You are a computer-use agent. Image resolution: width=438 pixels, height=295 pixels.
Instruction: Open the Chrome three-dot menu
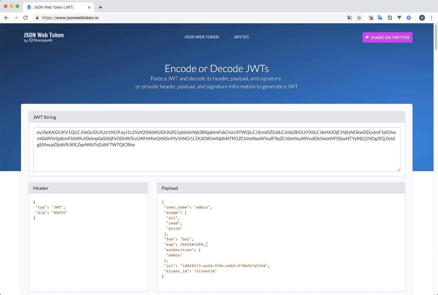[431, 18]
